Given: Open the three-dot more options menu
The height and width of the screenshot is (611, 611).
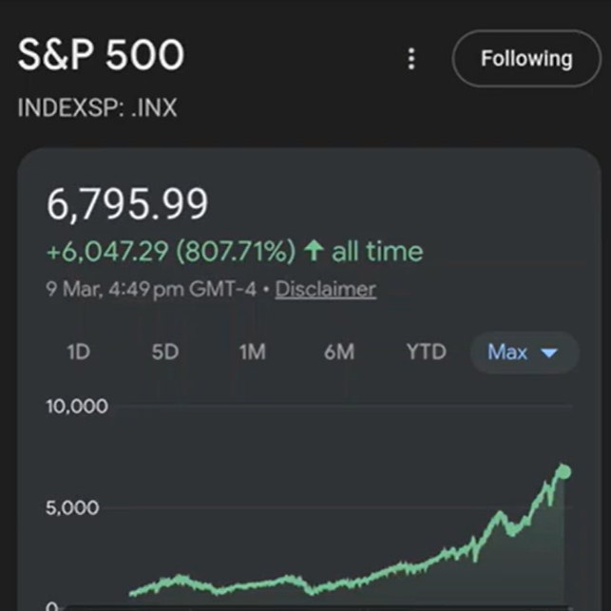Looking at the screenshot, I should [411, 59].
